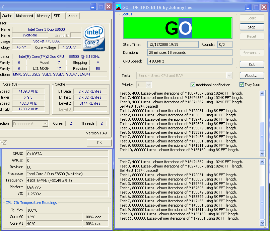Click the Frequency value '4108.64MHz (432.49 x 9.5)'
270x231 pixels.
[67, 181]
